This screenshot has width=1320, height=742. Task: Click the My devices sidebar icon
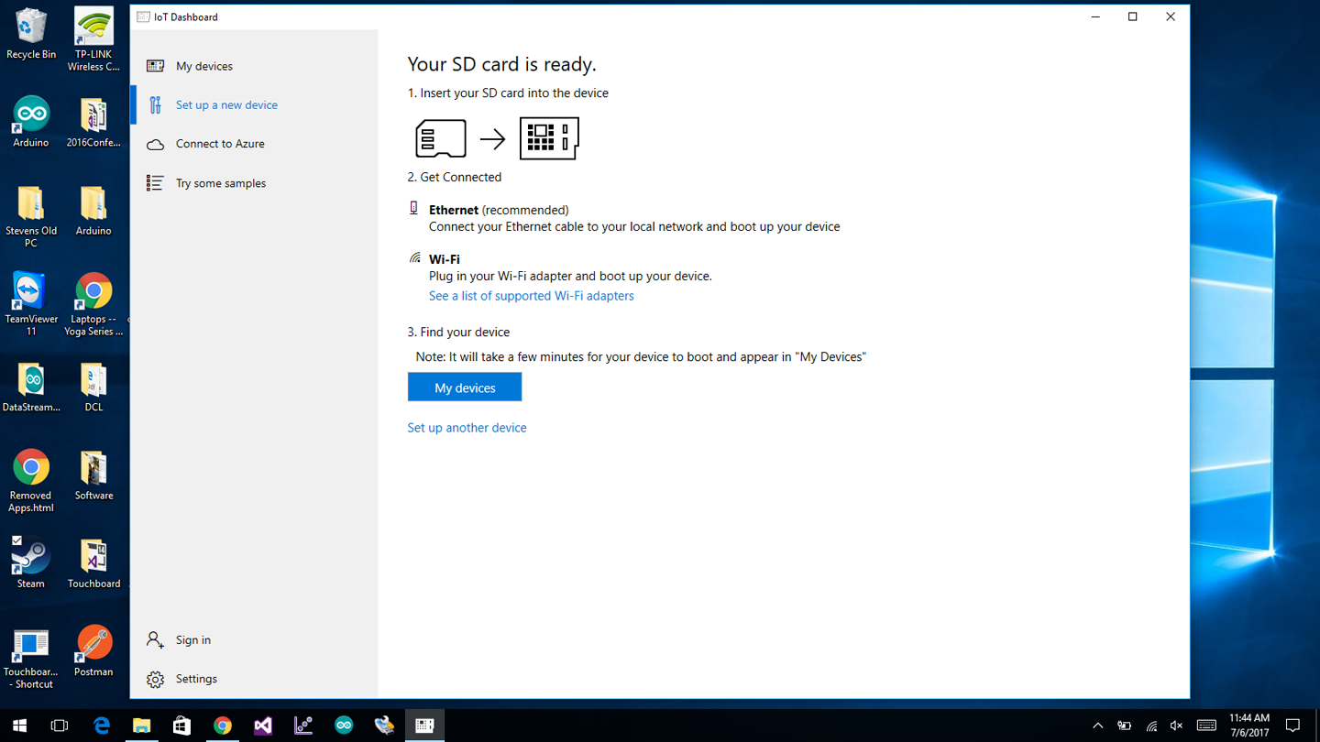click(155, 66)
